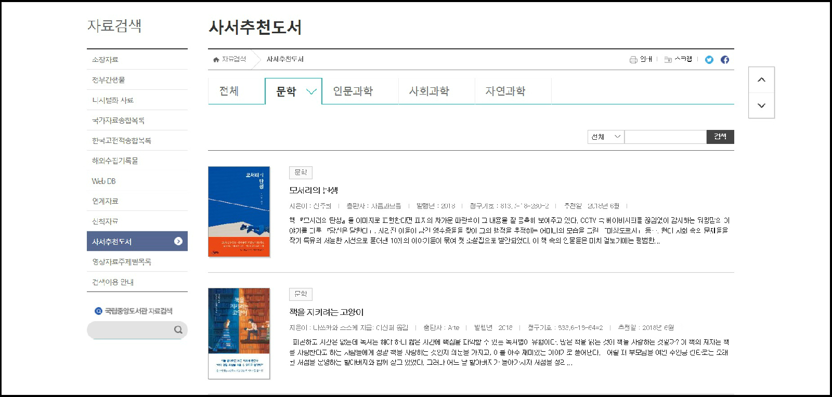Click the keyword input next to 검색 button

pyautogui.click(x=666, y=137)
